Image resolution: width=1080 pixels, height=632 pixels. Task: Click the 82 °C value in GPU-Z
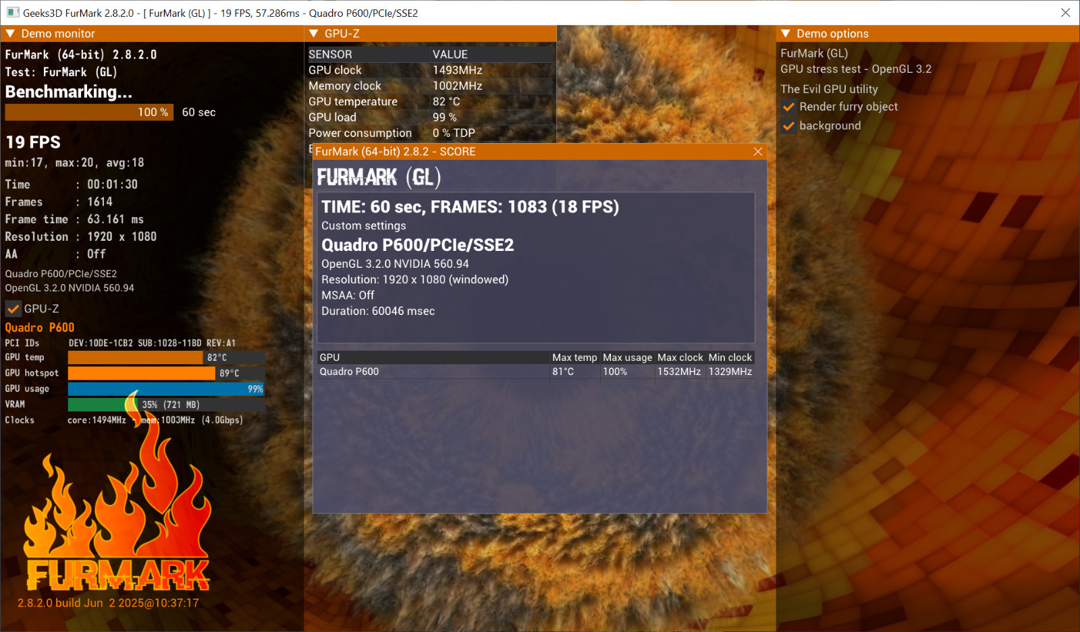tap(446, 102)
